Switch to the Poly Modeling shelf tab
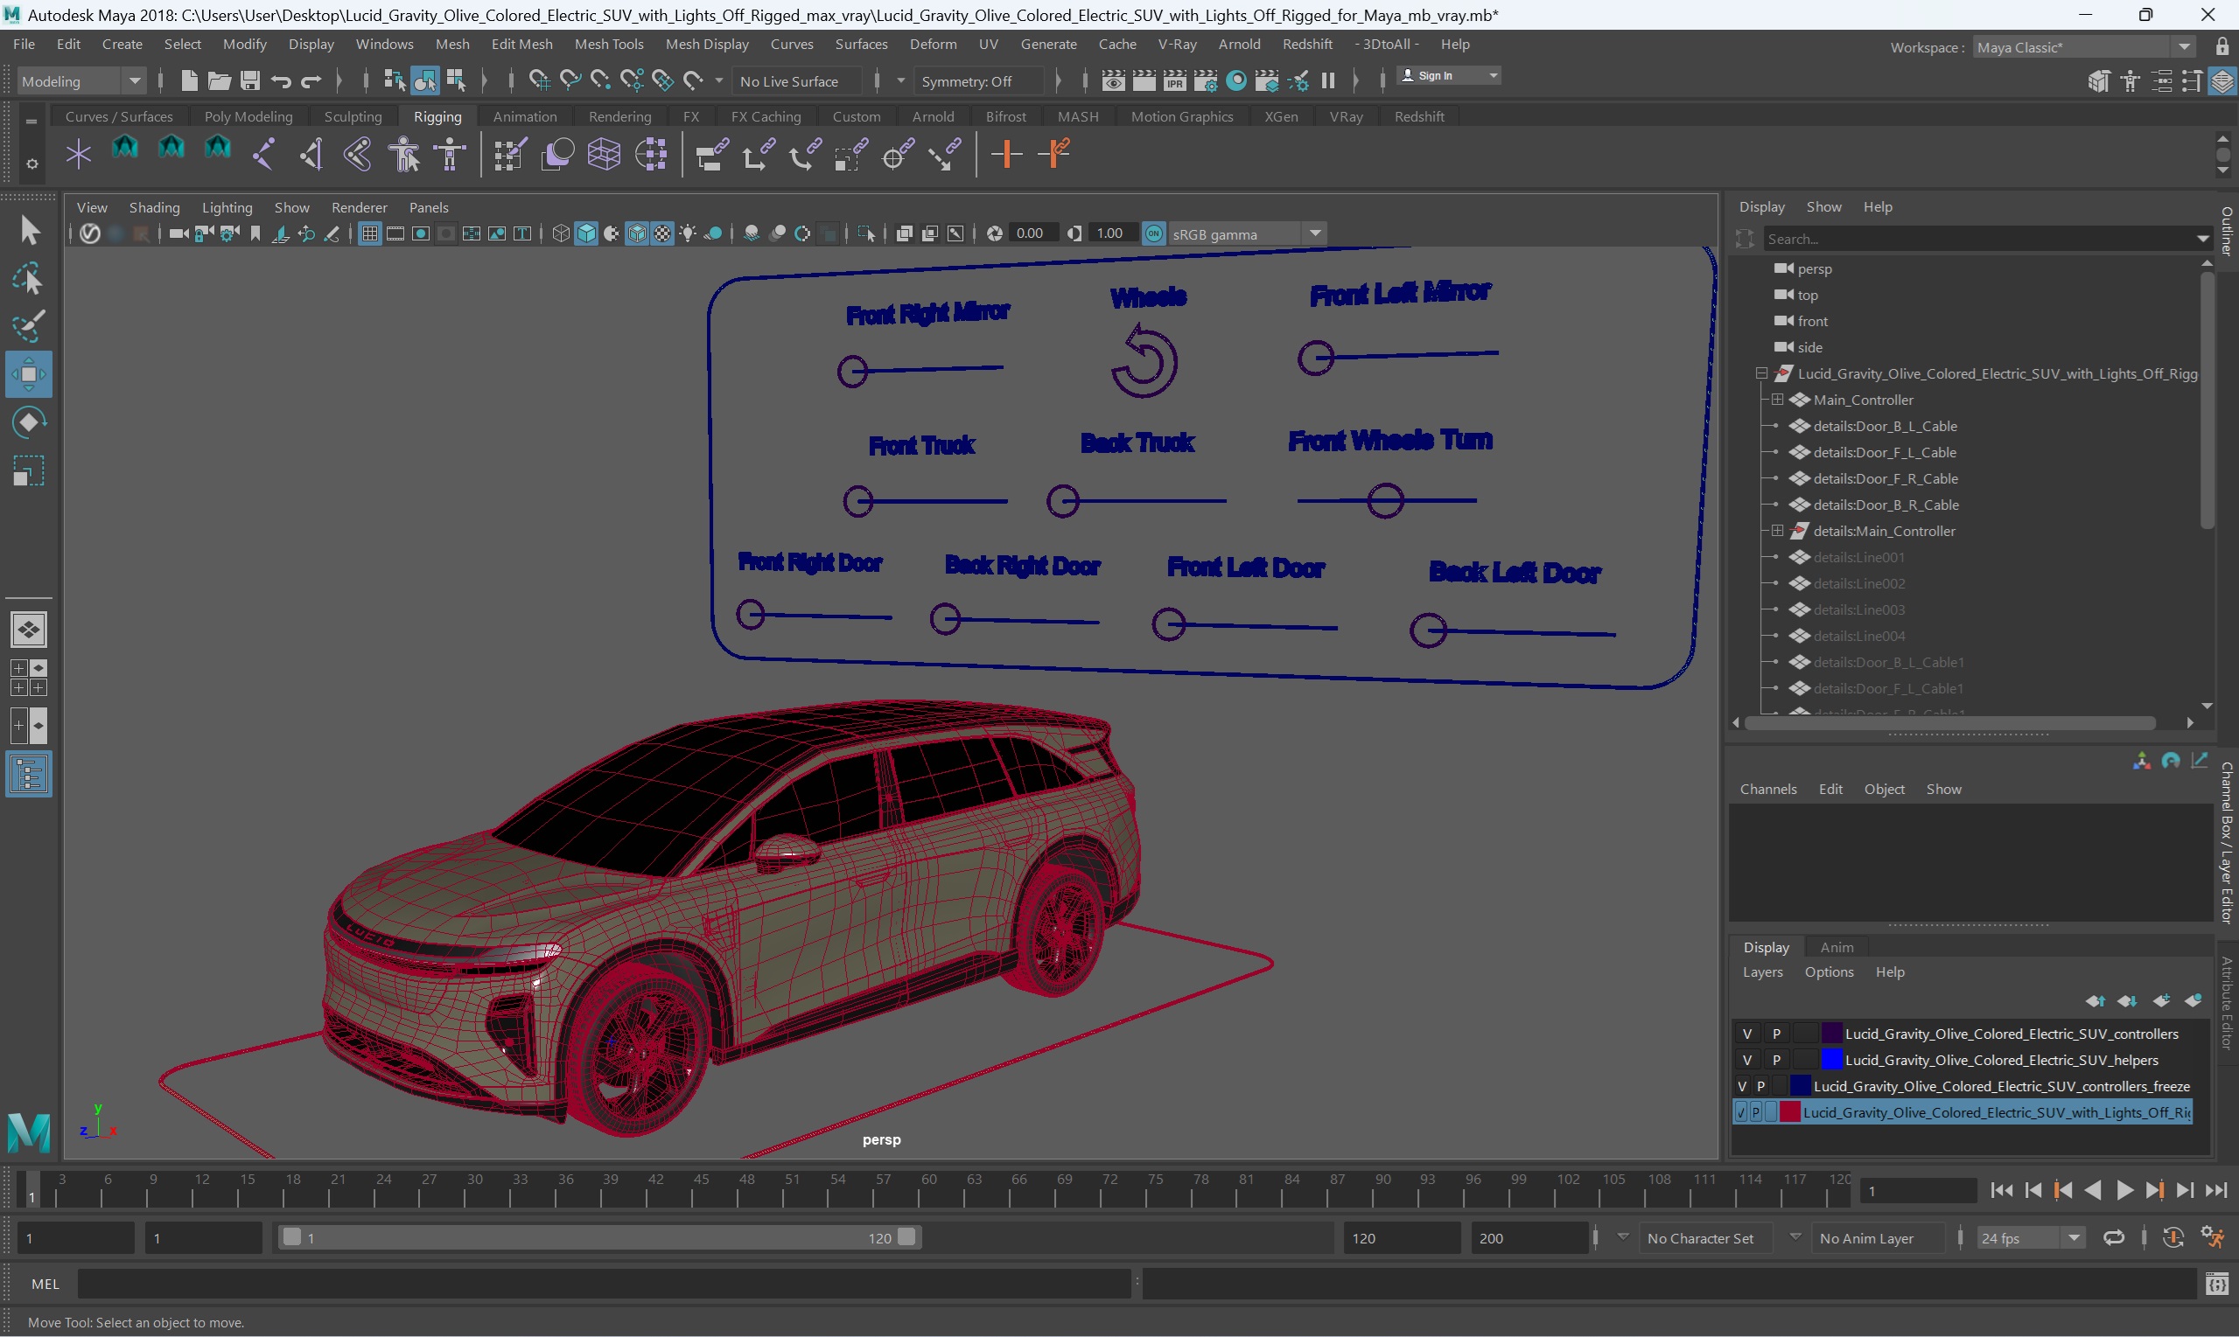 pyautogui.click(x=248, y=116)
